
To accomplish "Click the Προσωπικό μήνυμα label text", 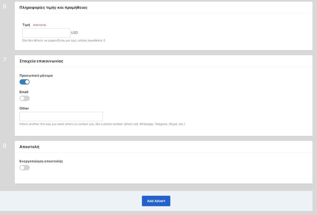I will (x=36, y=76).
